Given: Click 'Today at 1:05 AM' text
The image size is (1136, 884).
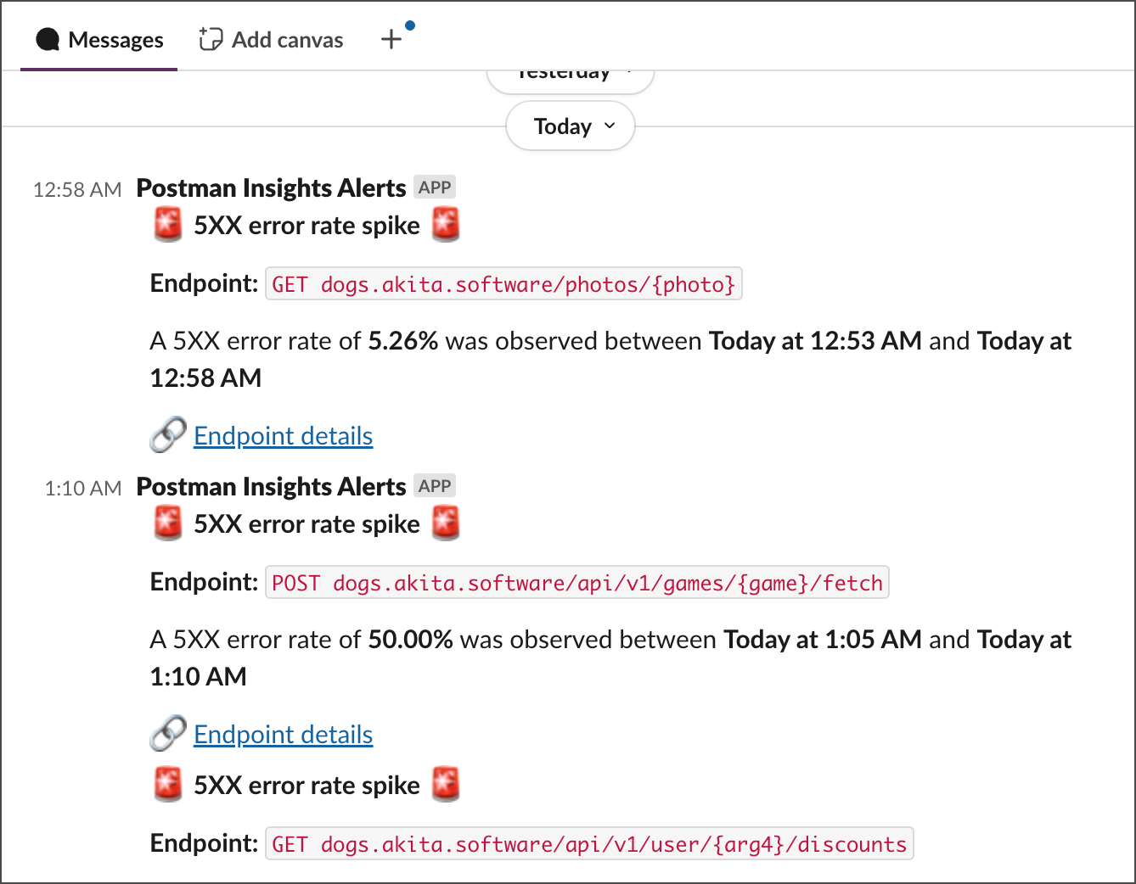Looking at the screenshot, I should [x=823, y=640].
